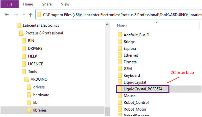The width and height of the screenshot is (202, 117).
Task: Open the File menu tab
Action: [x=9, y=4]
